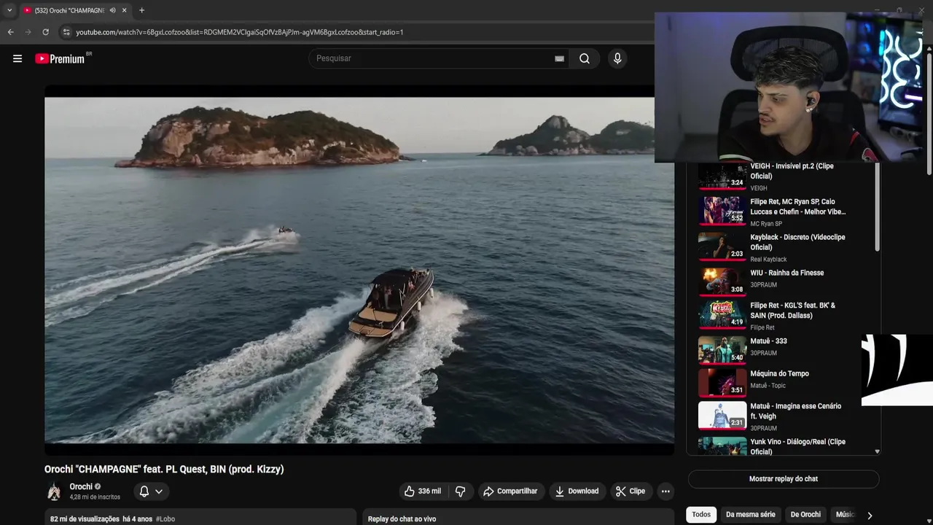Click the search magnifier button

click(585, 58)
